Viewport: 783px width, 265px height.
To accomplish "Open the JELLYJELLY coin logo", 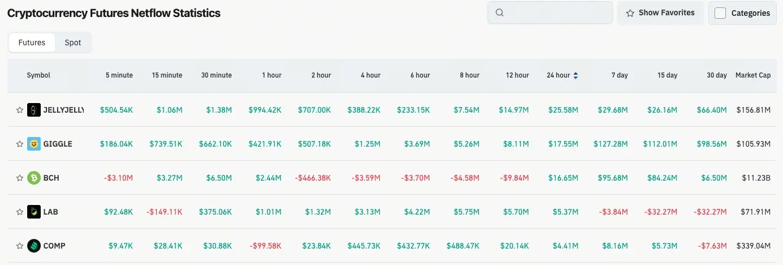I will click(34, 110).
